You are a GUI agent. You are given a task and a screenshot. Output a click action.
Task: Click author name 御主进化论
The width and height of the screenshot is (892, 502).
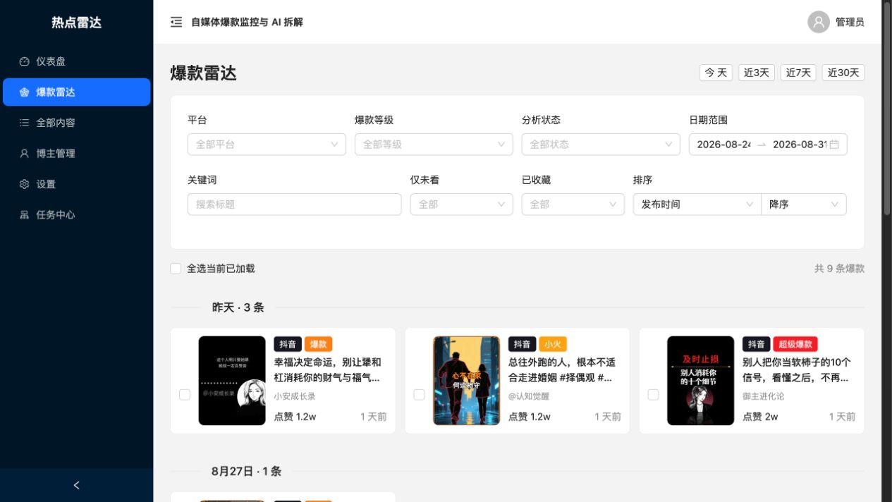[x=763, y=396]
